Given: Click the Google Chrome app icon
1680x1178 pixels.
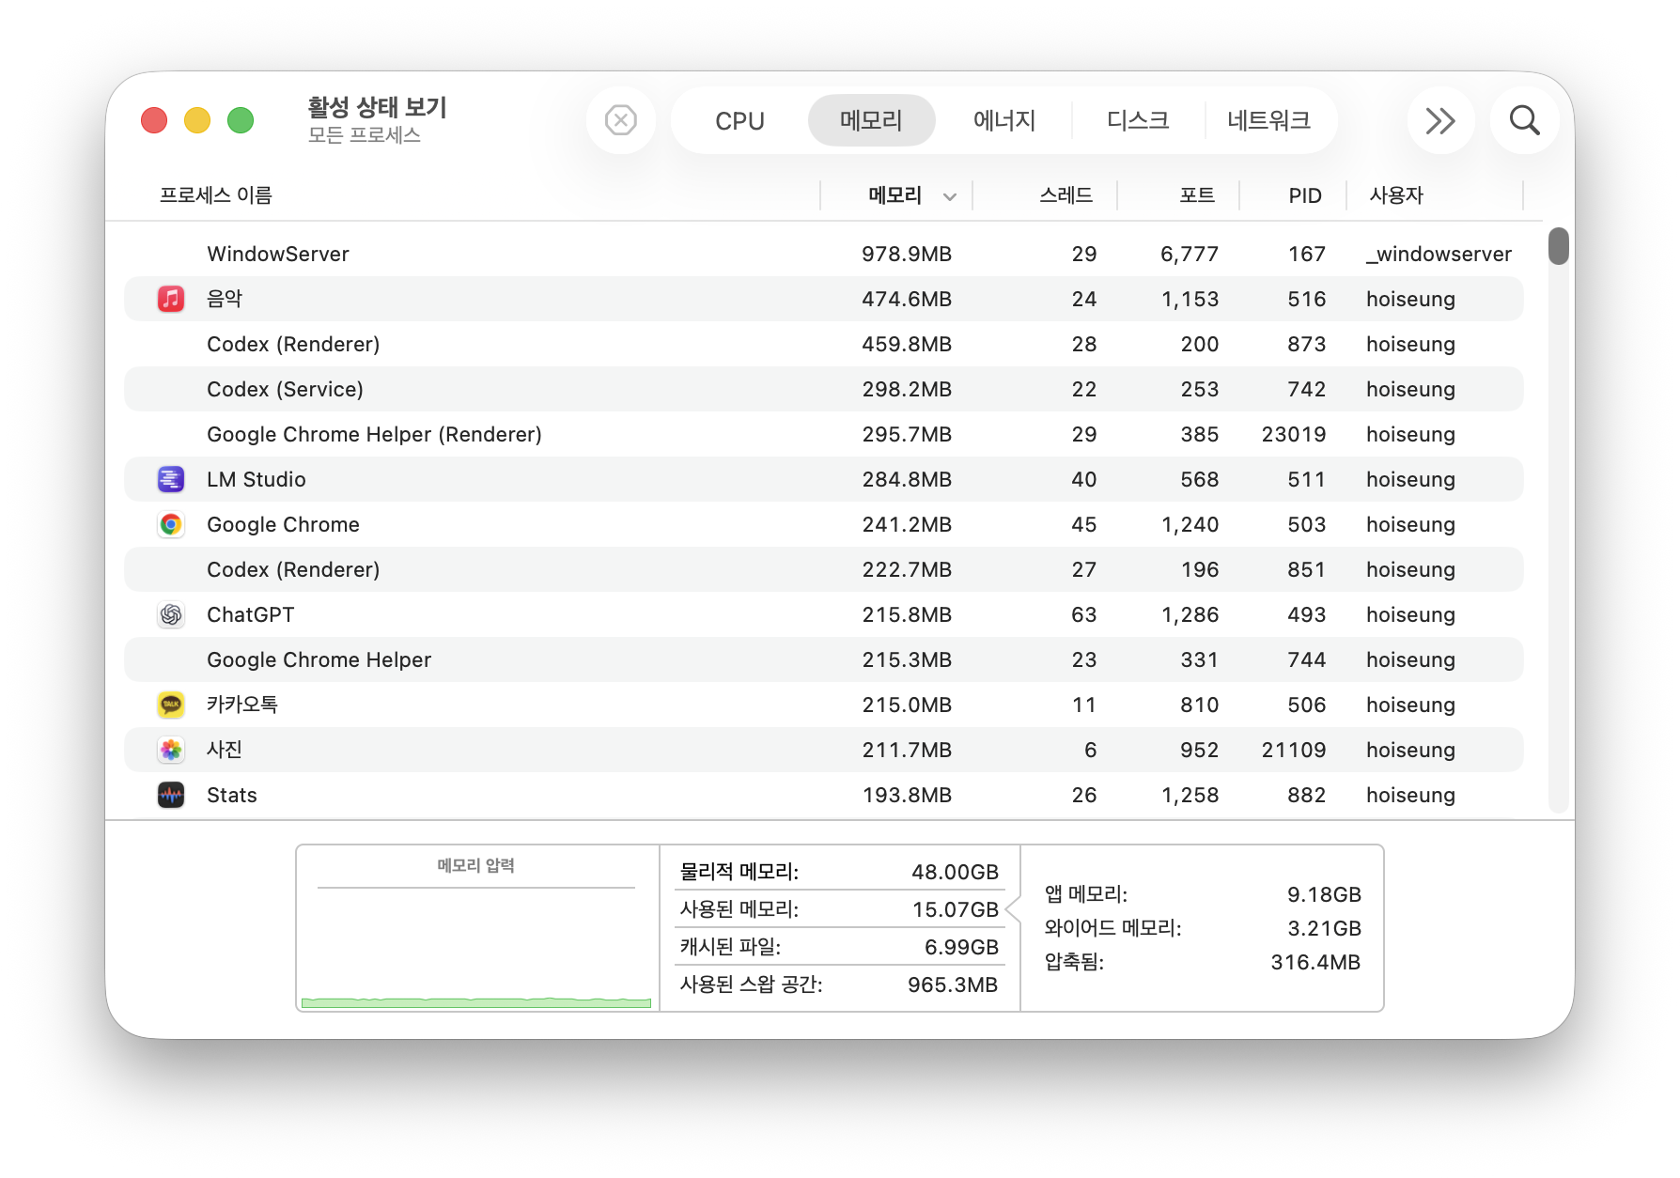Looking at the screenshot, I should click(x=171, y=524).
